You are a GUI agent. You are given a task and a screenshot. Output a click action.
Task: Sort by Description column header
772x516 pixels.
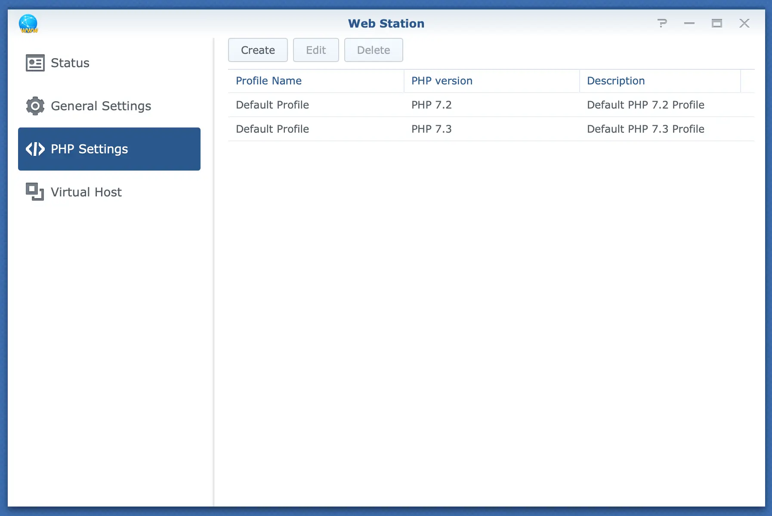[x=660, y=81]
